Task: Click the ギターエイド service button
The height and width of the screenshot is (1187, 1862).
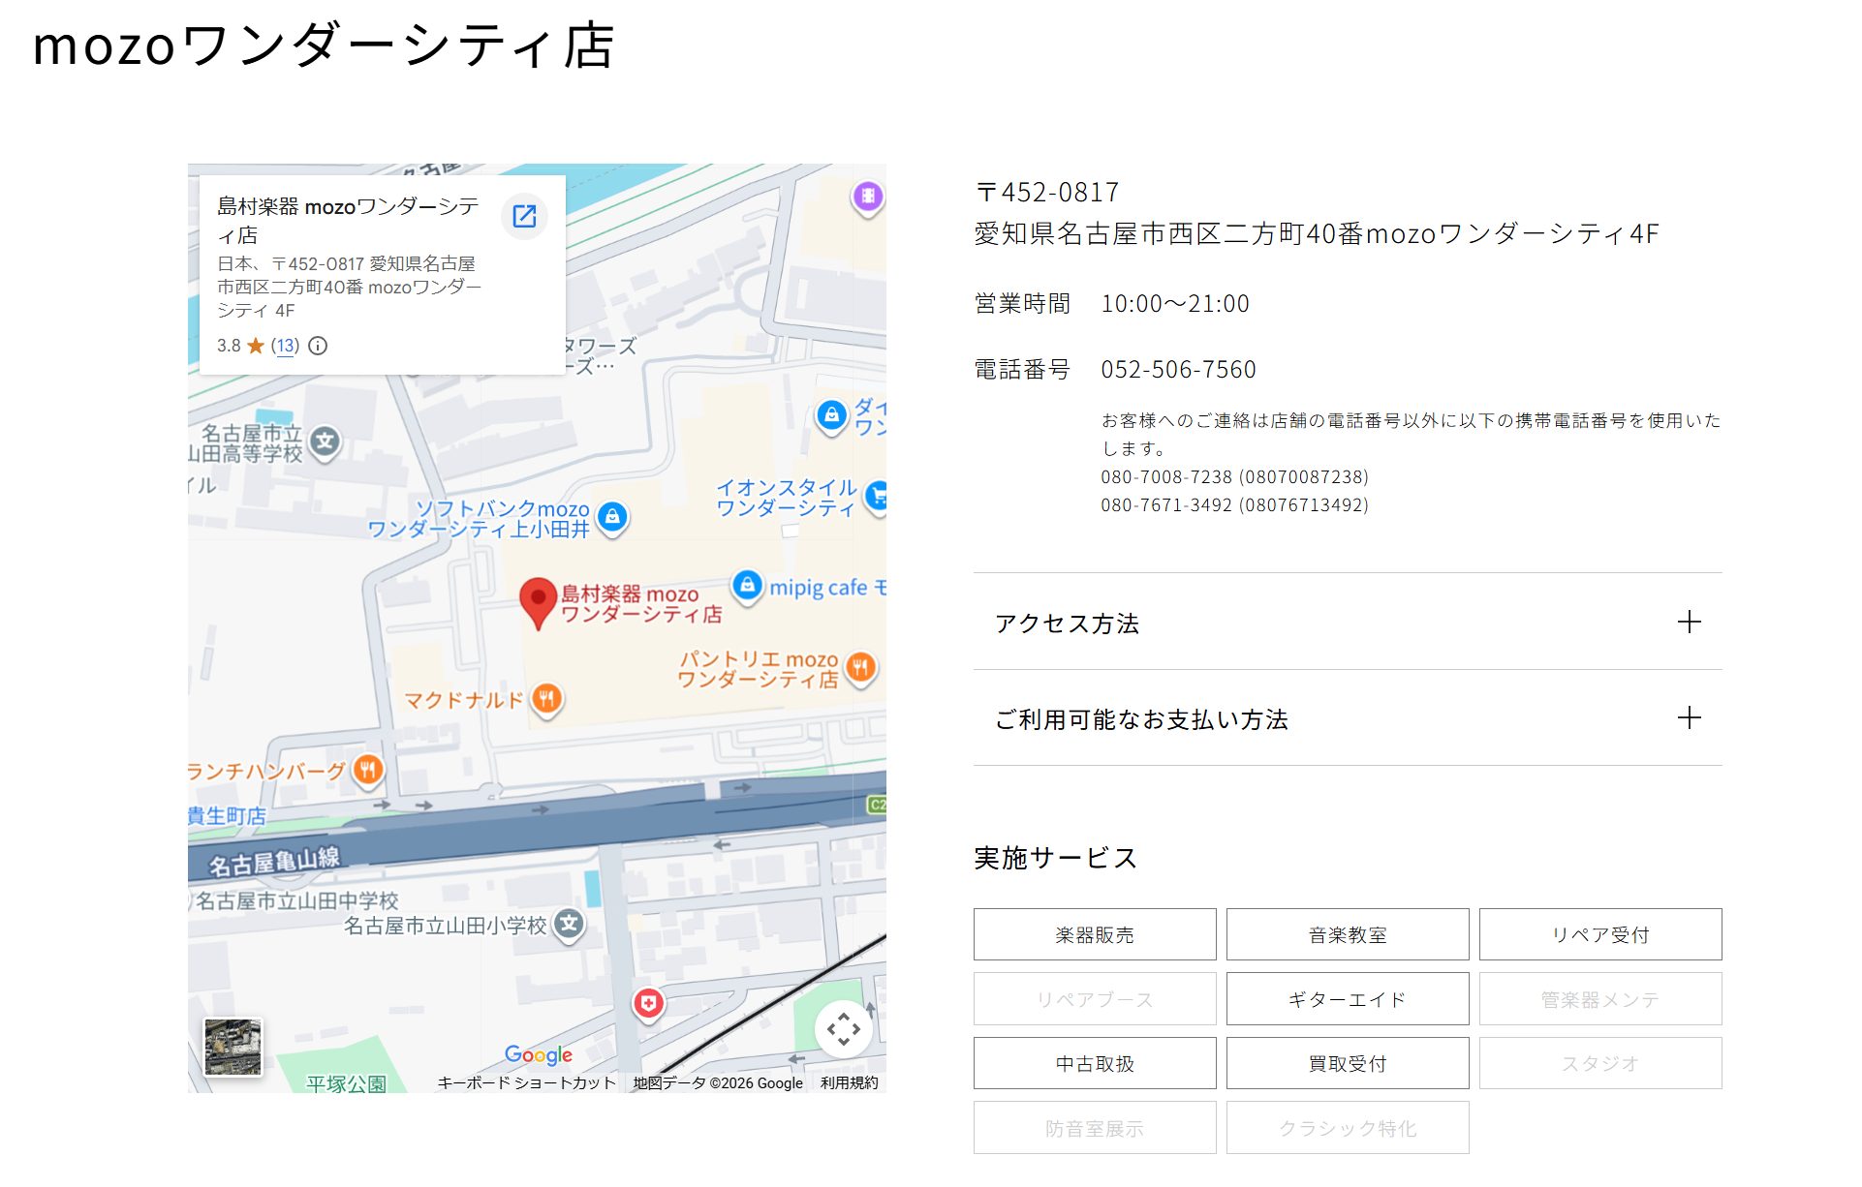Action: [1347, 998]
